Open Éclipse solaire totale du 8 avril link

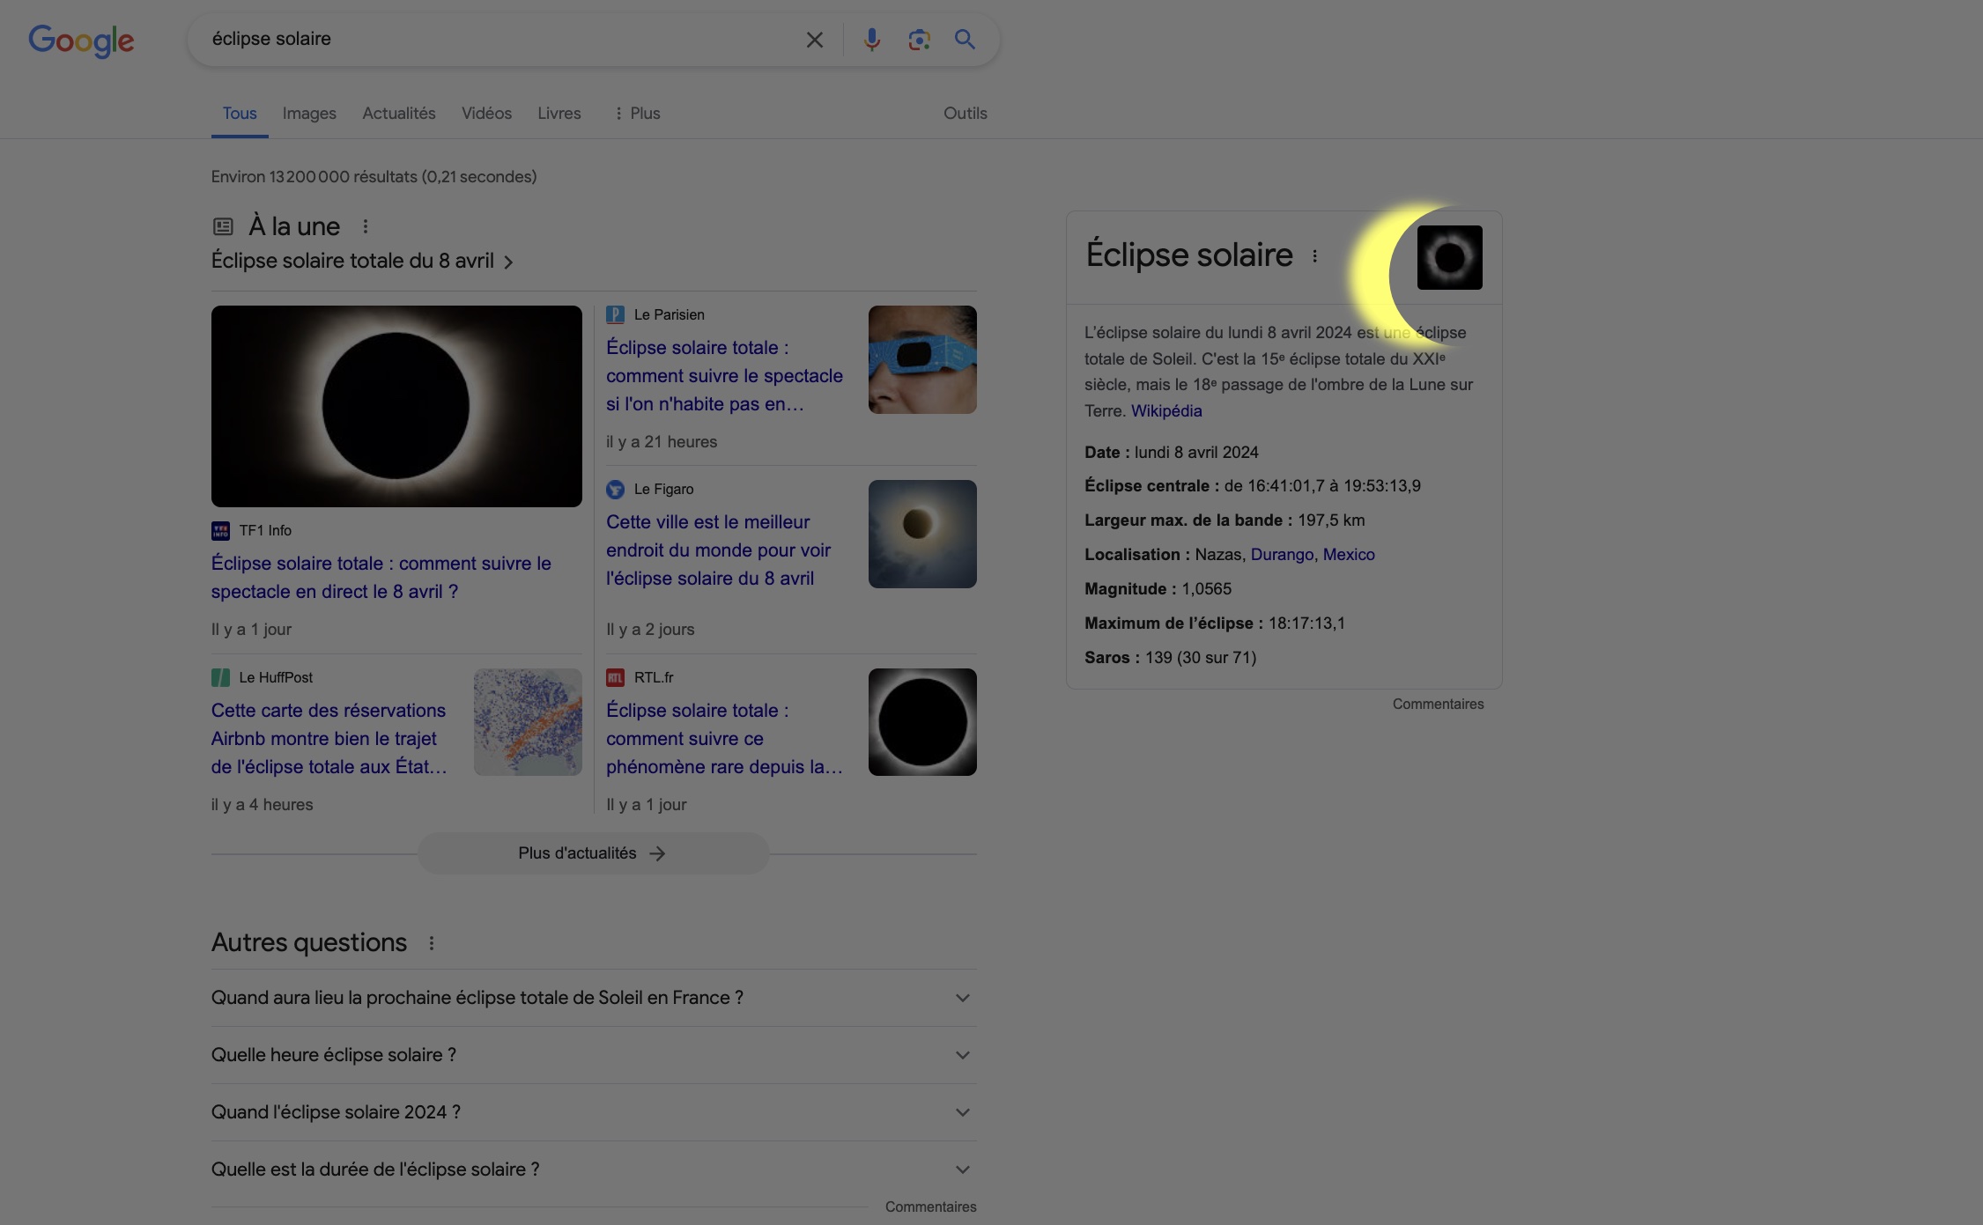click(362, 261)
